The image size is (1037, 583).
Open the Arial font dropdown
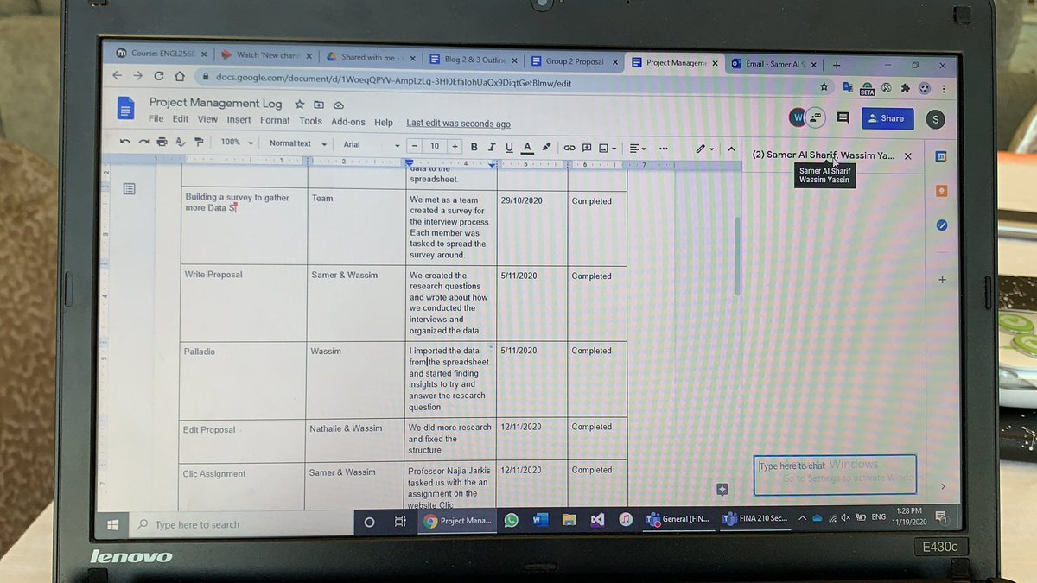click(372, 144)
